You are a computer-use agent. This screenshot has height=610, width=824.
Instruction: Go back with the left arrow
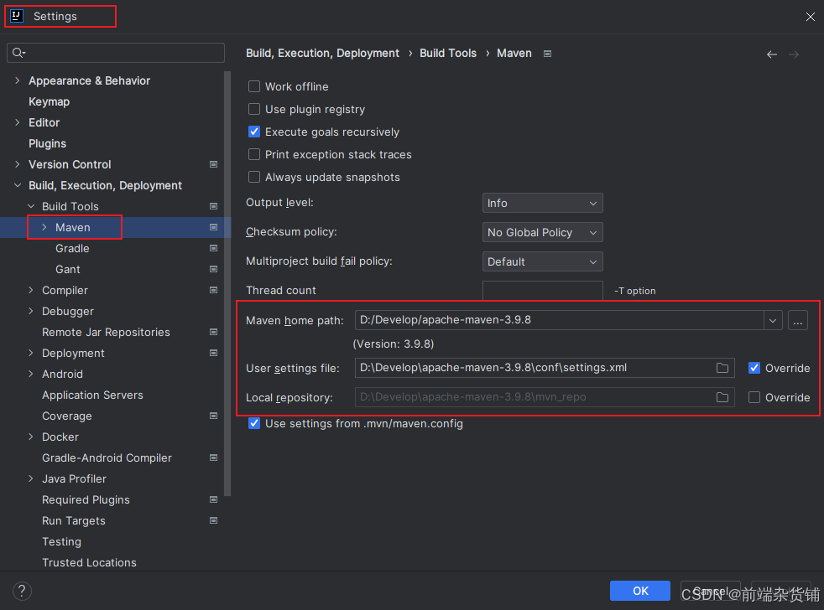pos(771,54)
